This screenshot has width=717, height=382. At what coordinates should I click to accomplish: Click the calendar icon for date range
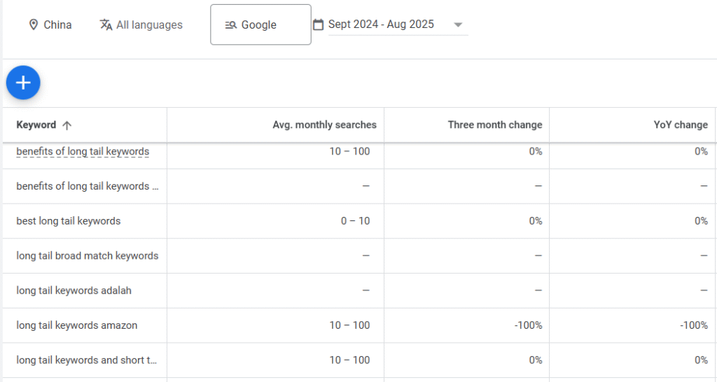pos(318,24)
